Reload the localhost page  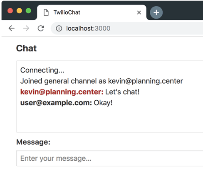click(41, 28)
